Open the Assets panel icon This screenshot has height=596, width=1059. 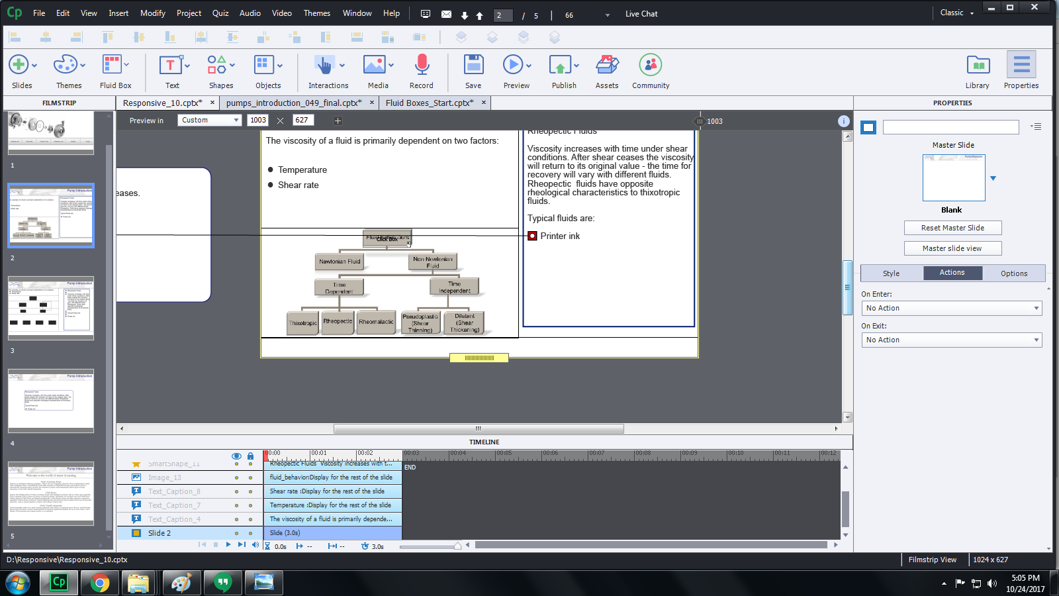tap(606, 66)
